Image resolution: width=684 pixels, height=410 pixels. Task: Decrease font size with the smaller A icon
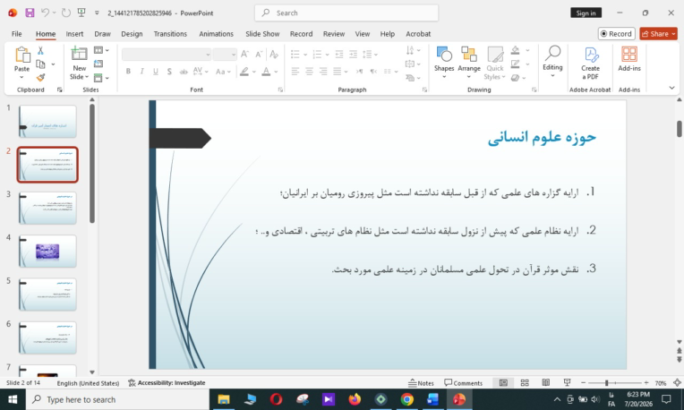259,54
